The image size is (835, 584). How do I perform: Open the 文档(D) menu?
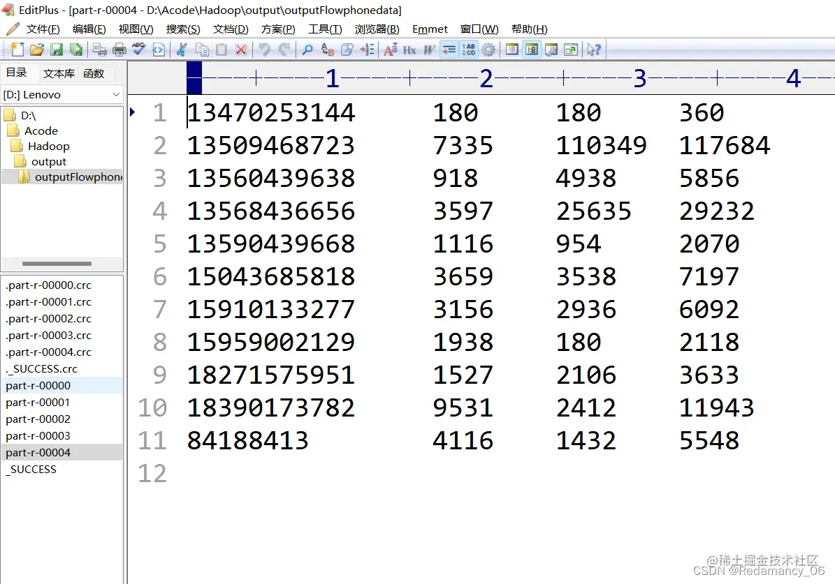pyautogui.click(x=231, y=29)
